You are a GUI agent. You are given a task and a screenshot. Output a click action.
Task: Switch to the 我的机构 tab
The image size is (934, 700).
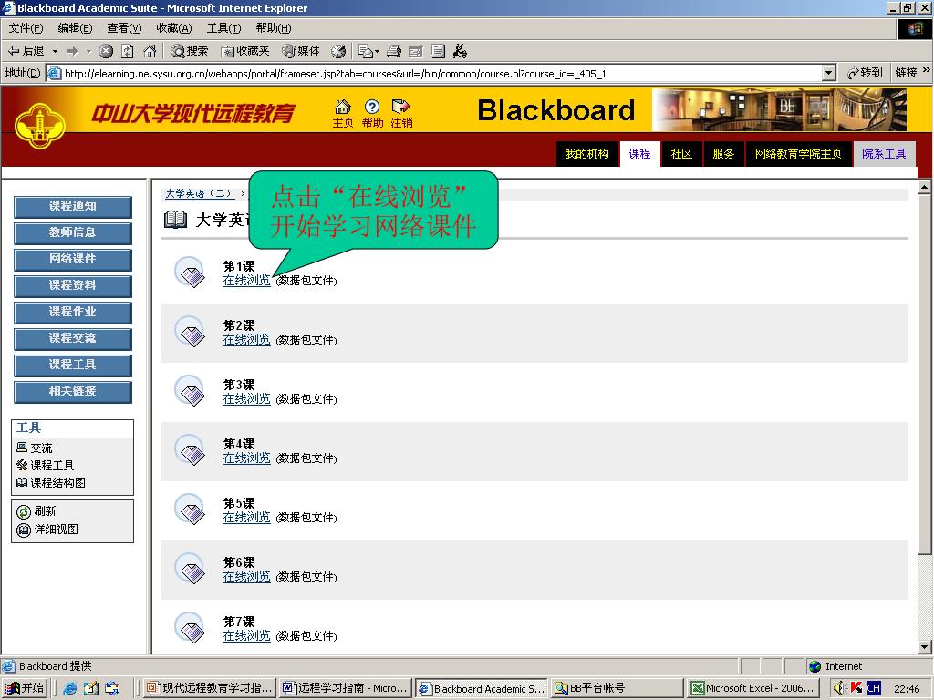pyautogui.click(x=586, y=154)
